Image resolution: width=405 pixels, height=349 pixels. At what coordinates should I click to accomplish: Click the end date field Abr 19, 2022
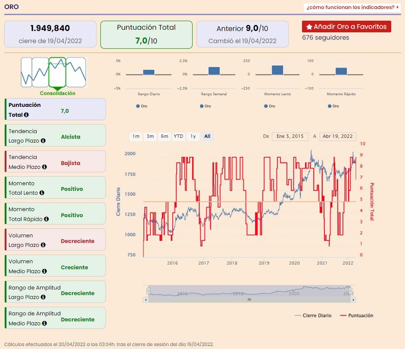tap(338, 137)
